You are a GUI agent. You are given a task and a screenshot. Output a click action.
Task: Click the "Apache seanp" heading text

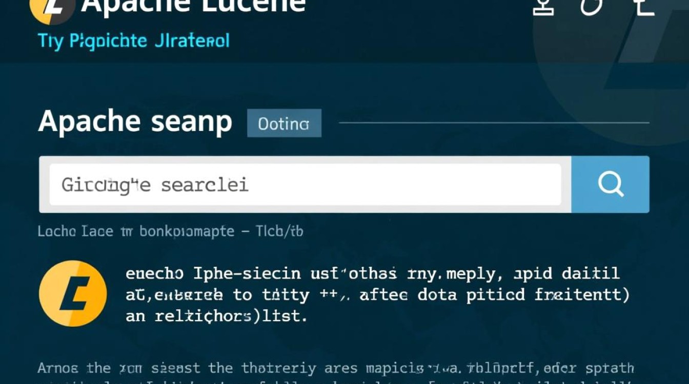tap(135, 122)
